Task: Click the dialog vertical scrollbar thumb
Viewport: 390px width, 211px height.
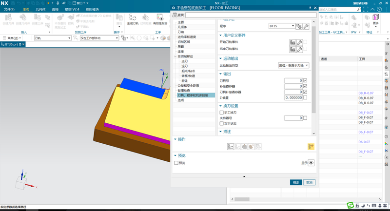Action: (x=313, y=70)
